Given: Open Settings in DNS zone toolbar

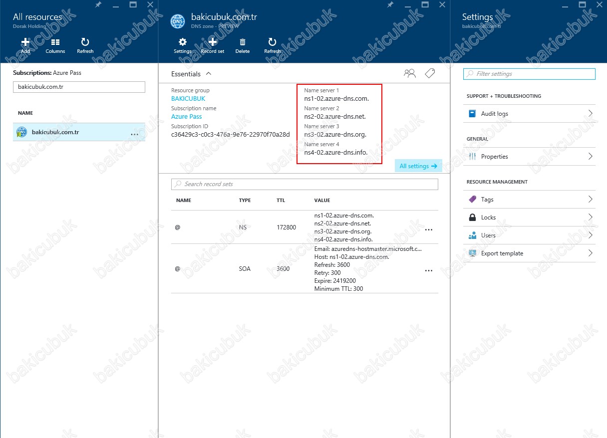Looking at the screenshot, I should point(183,45).
